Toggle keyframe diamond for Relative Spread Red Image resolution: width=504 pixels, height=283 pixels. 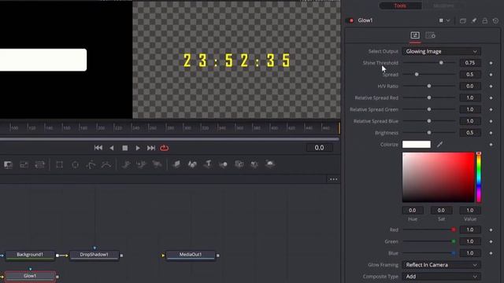pos(491,97)
